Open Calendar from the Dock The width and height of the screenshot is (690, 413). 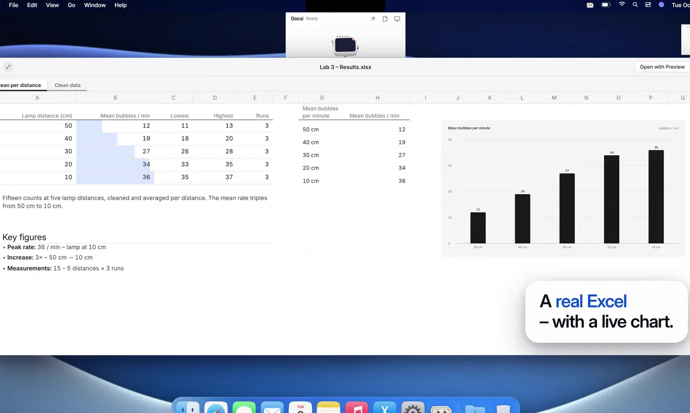pos(300,408)
